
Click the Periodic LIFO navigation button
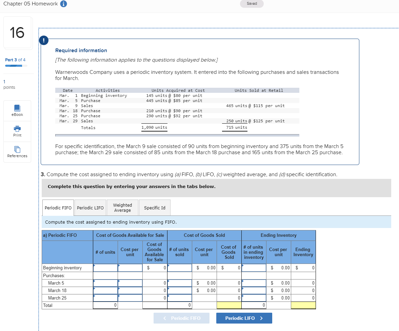pos(244,318)
